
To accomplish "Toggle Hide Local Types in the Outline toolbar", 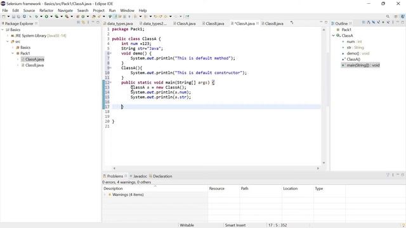I will [x=388, y=23].
